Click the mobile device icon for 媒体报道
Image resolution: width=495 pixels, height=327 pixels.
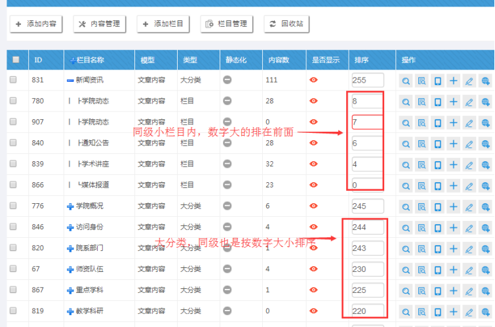tap(437, 185)
